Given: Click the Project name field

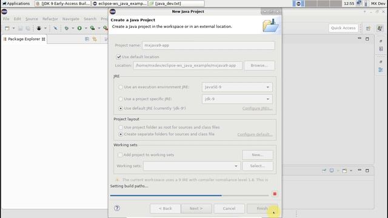Looking at the screenshot, I should (x=209, y=45).
